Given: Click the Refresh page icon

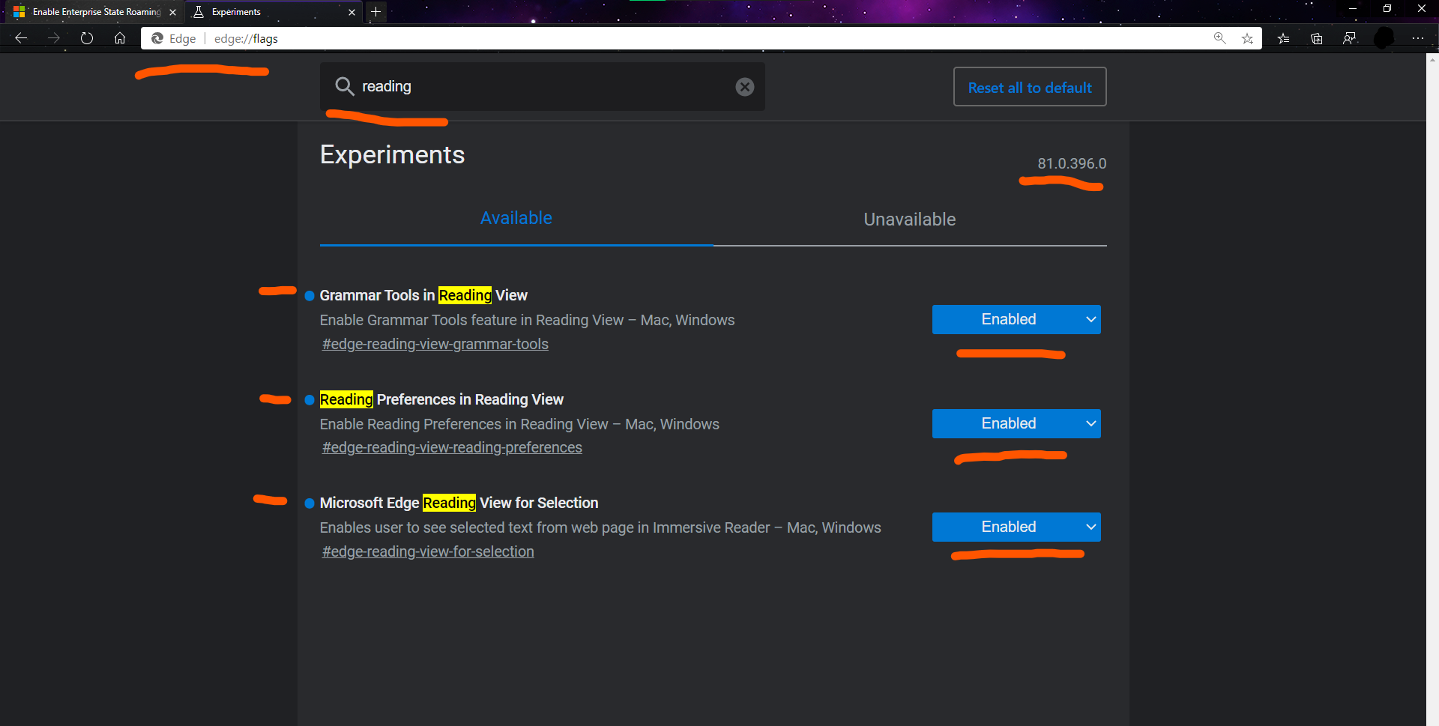Looking at the screenshot, I should pos(87,38).
